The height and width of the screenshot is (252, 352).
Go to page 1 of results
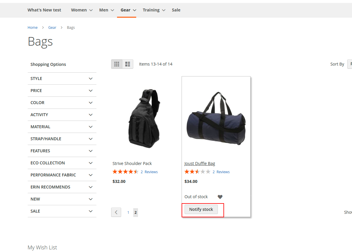128,212
